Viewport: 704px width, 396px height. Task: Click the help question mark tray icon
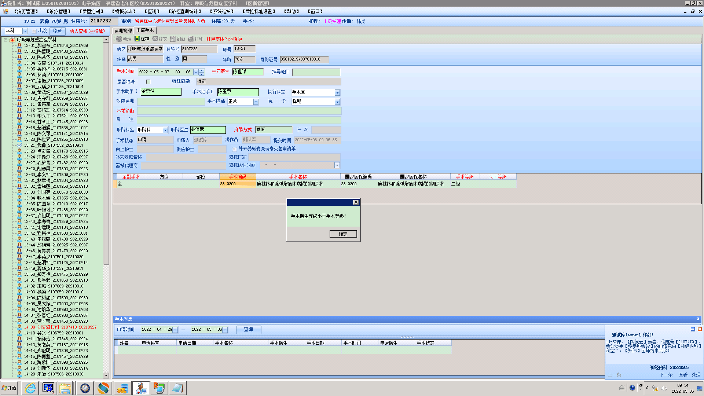tap(632, 388)
